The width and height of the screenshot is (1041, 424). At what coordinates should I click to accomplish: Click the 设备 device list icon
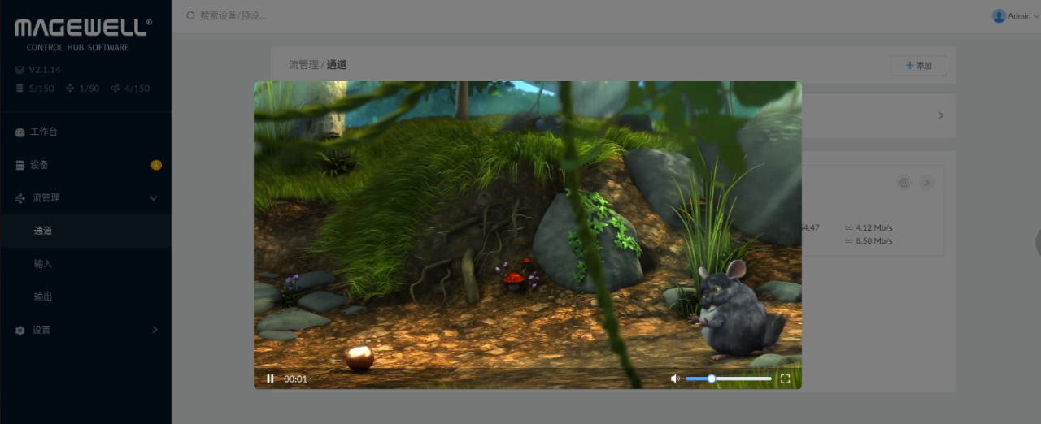tap(20, 165)
